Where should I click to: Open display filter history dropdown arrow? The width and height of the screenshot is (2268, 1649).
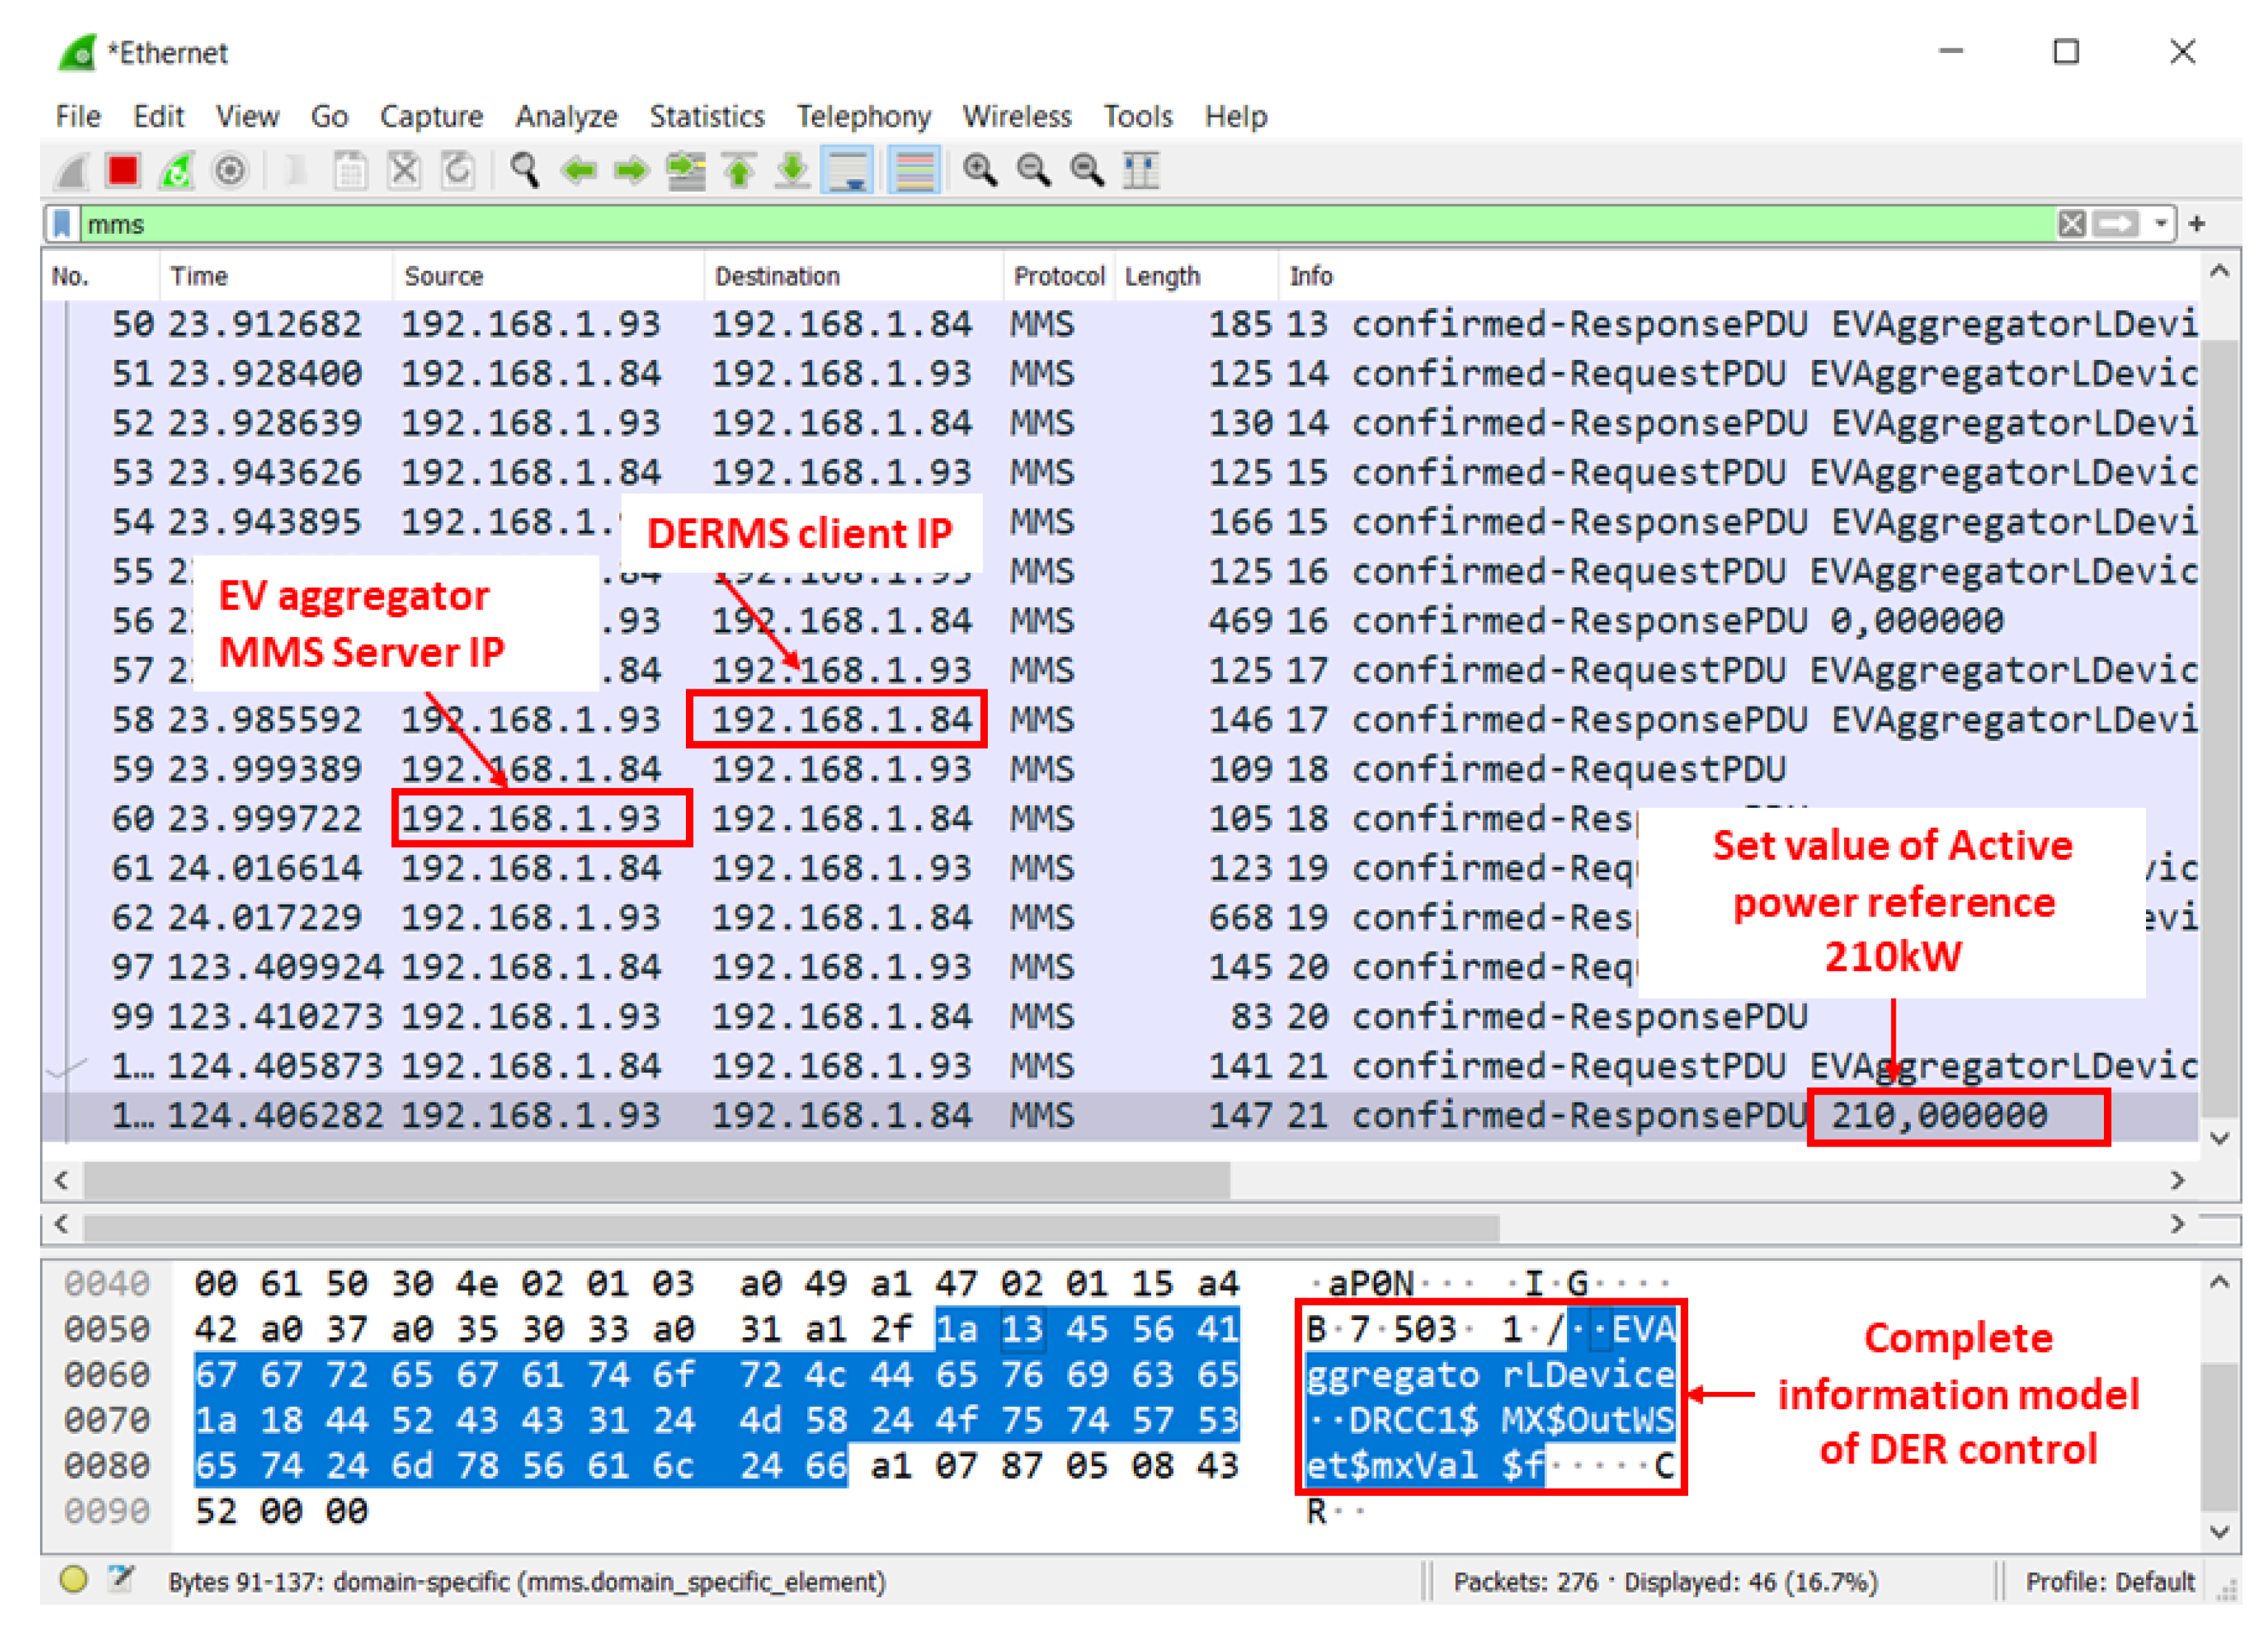pyautogui.click(x=2160, y=224)
